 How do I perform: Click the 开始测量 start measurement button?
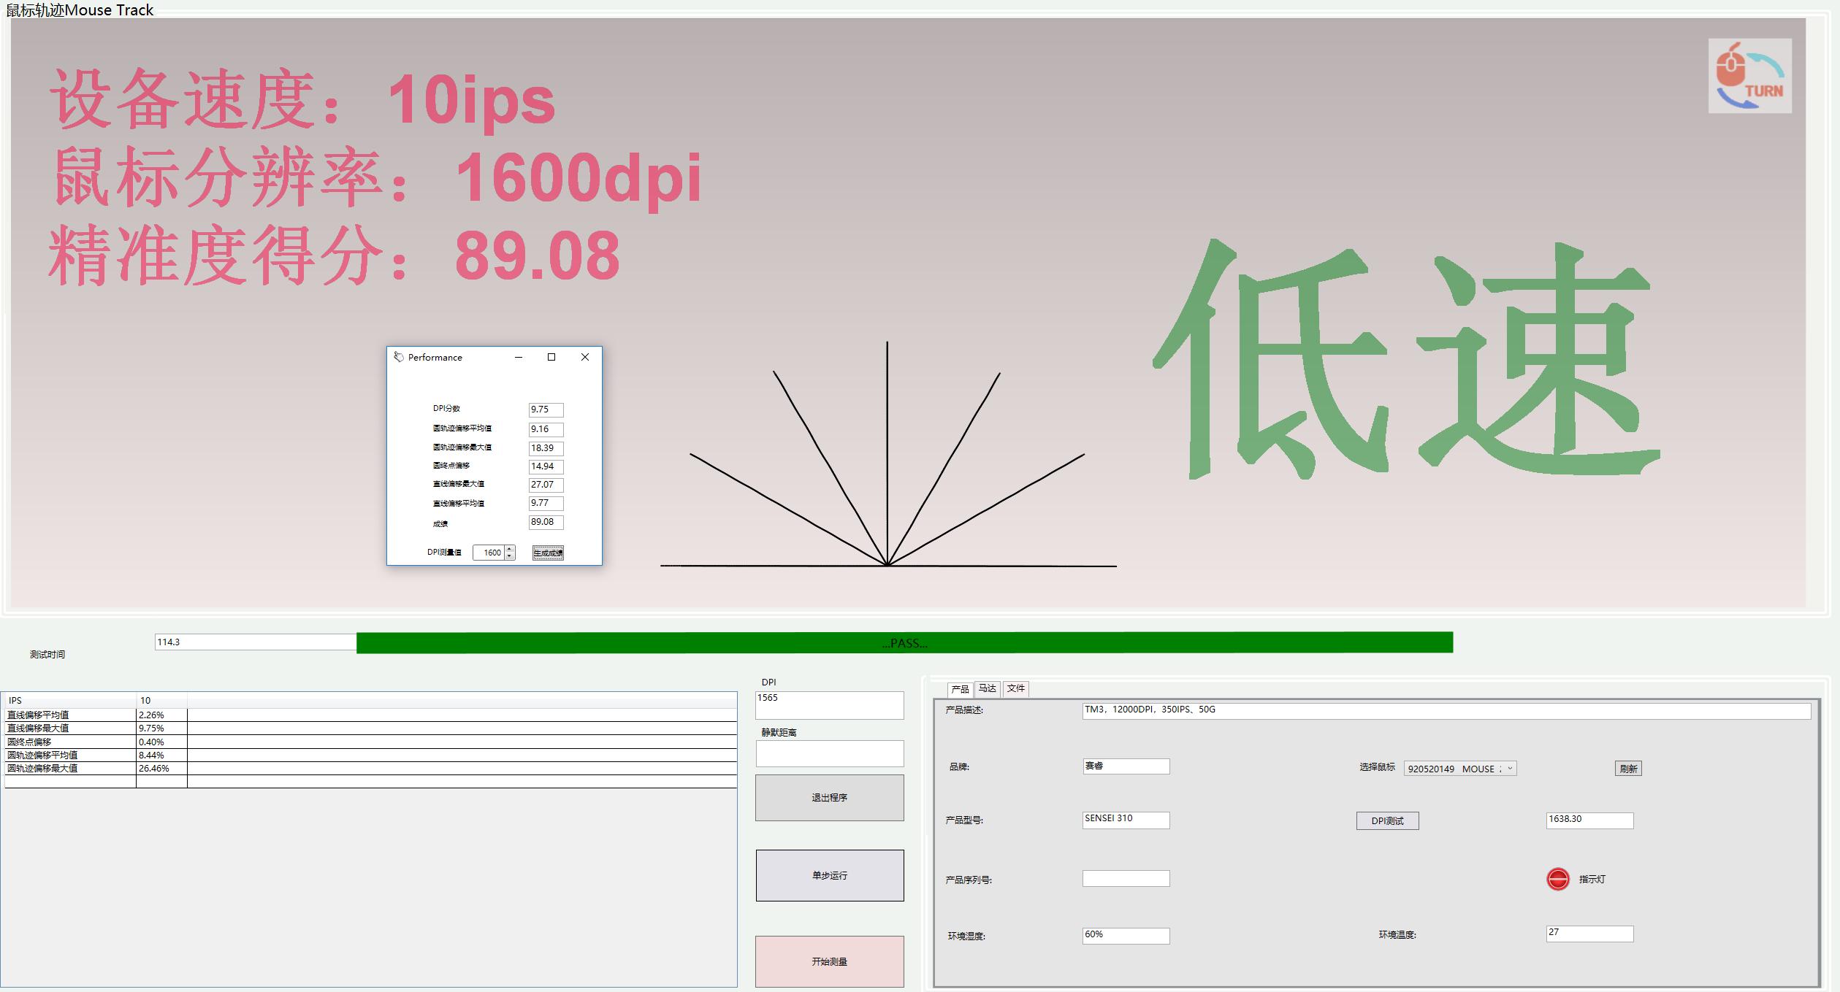click(829, 961)
